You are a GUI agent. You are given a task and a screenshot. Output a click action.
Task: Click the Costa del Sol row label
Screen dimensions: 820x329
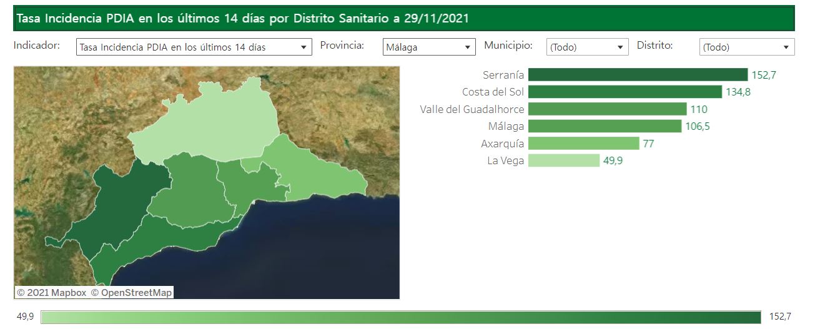click(493, 92)
